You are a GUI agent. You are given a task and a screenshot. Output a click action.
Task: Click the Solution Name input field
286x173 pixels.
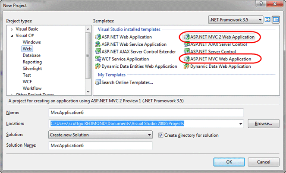pyautogui.click(x=101, y=145)
